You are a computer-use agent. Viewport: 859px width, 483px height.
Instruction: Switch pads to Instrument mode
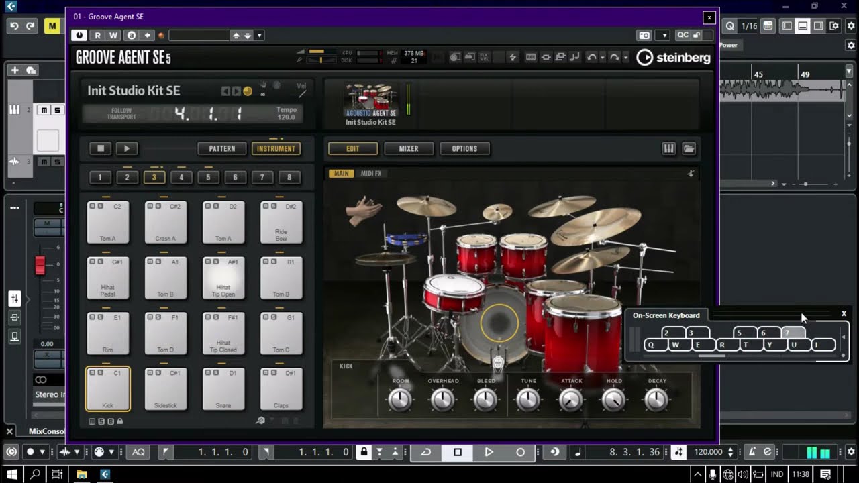276,148
